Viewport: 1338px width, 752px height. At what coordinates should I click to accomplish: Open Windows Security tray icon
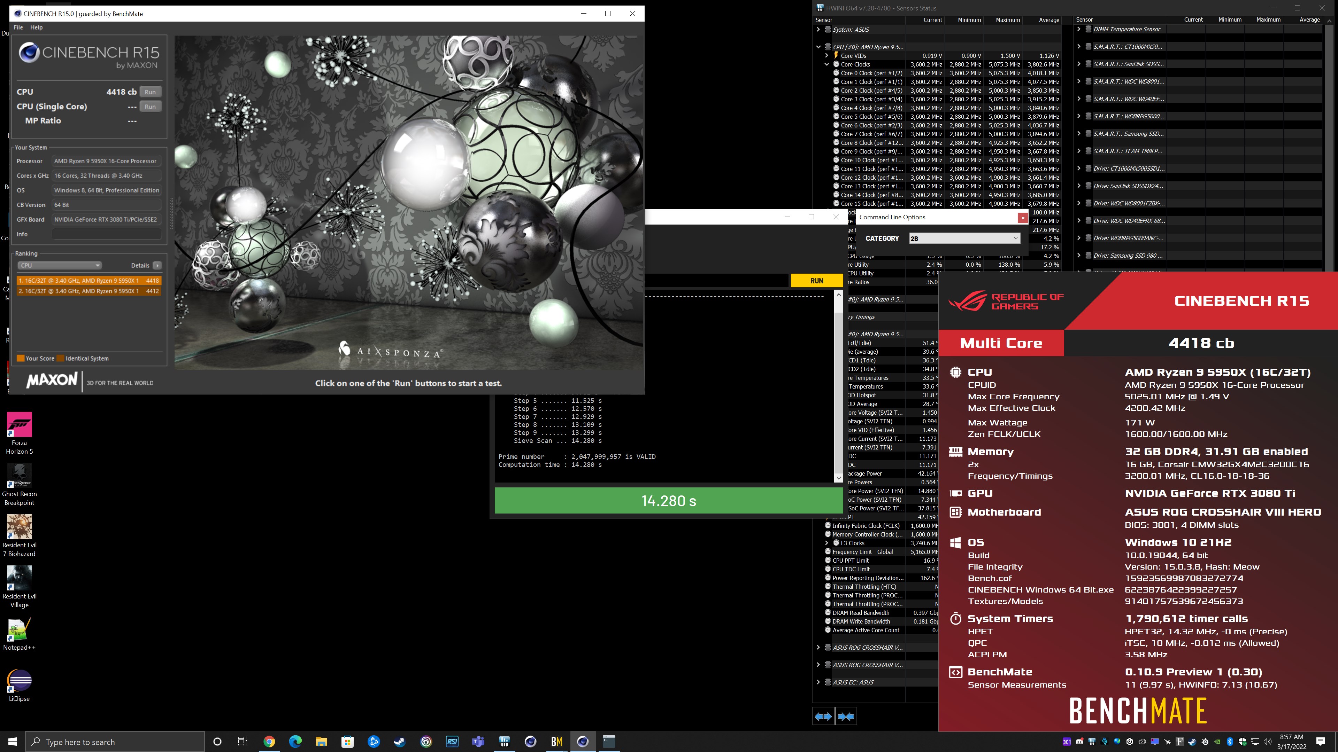pyautogui.click(x=1243, y=742)
